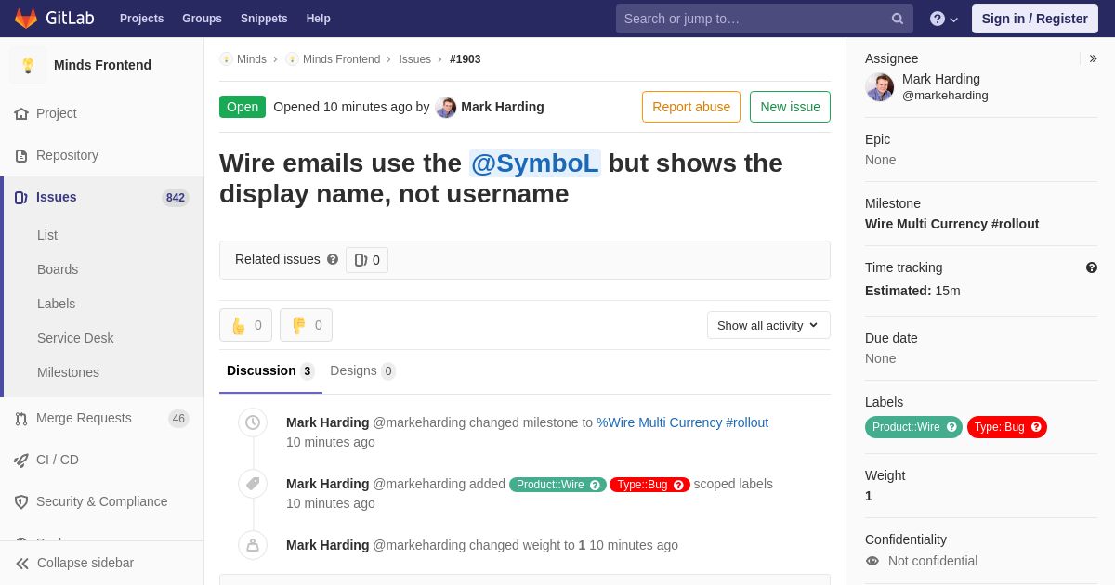Click the Issues 842 count badge

click(176, 198)
